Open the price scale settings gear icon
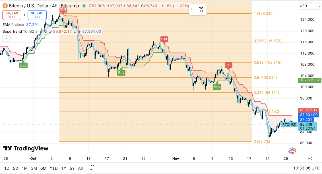Viewport: 322px width, 174px height. tap(310, 159)
